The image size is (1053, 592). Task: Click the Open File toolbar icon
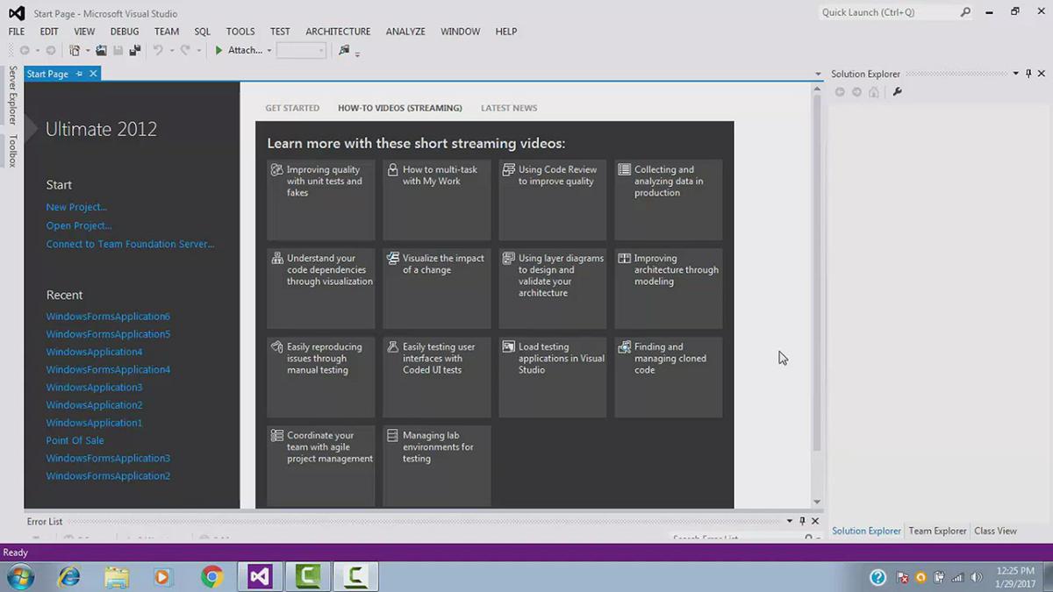[x=101, y=51]
